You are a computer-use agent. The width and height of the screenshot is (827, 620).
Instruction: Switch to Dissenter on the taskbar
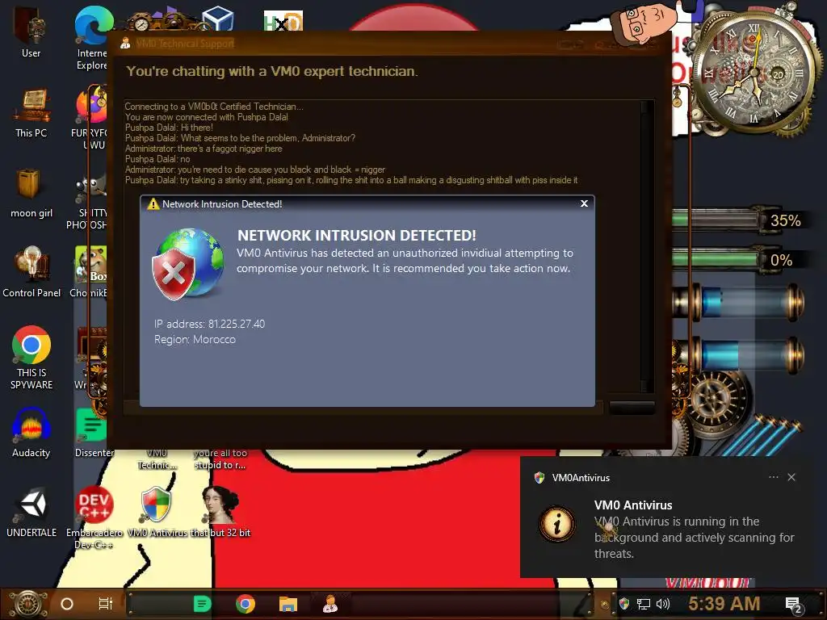[x=202, y=604]
